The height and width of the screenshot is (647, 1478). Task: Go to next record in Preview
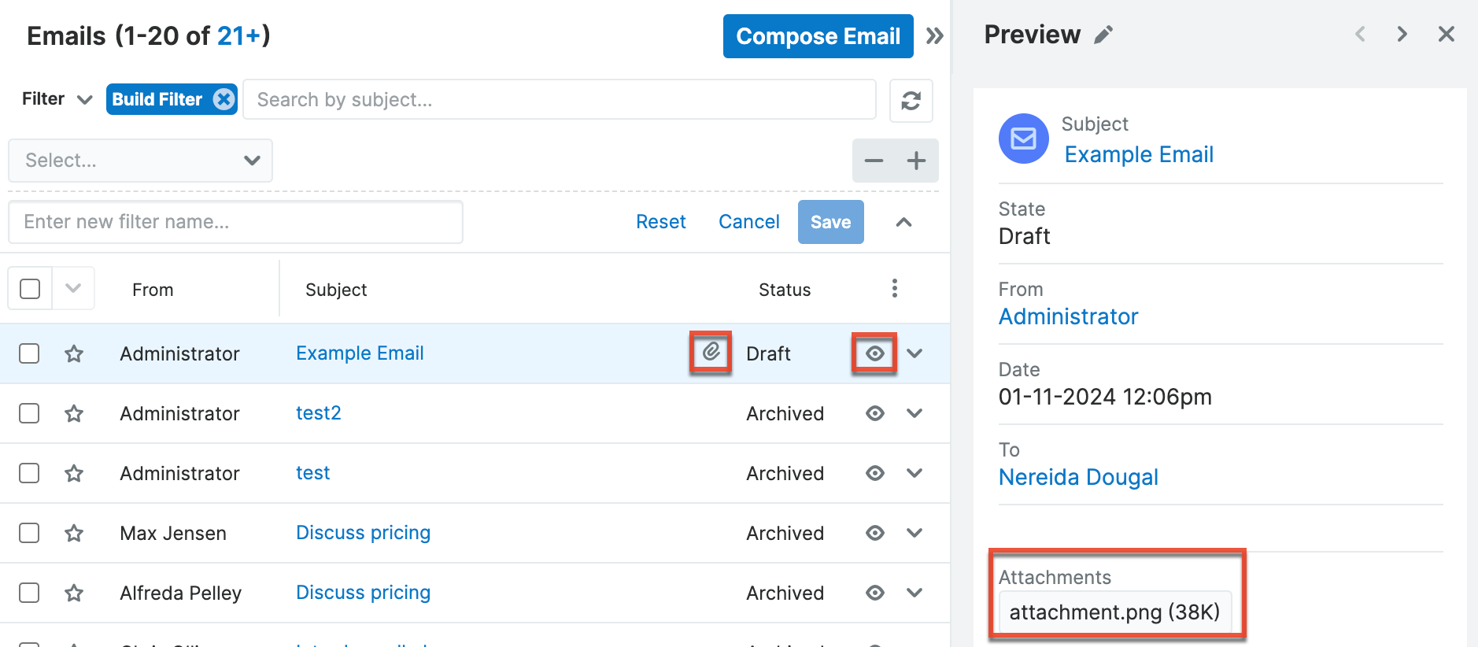click(1402, 35)
